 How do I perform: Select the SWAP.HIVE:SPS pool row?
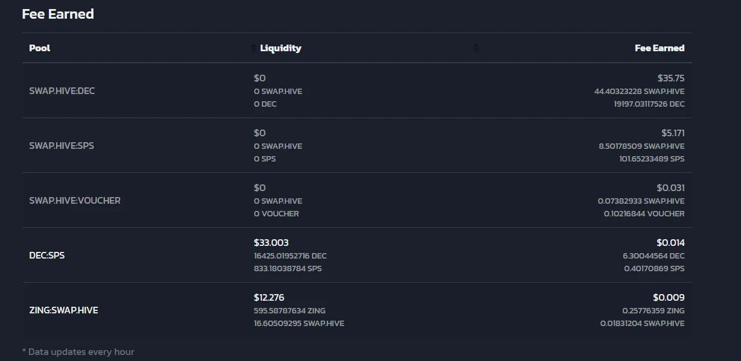tap(357, 146)
